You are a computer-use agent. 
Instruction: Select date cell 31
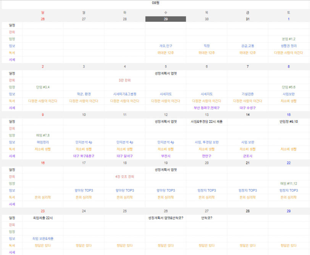[247, 19]
